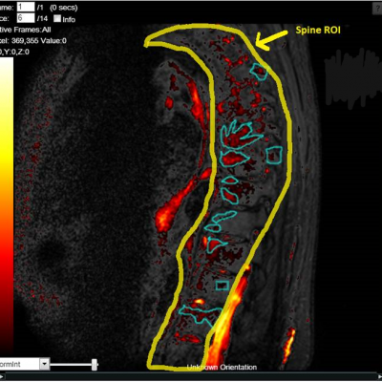
Task: Click the horizontal scrollbar track at bottom
Action: (x=194, y=377)
